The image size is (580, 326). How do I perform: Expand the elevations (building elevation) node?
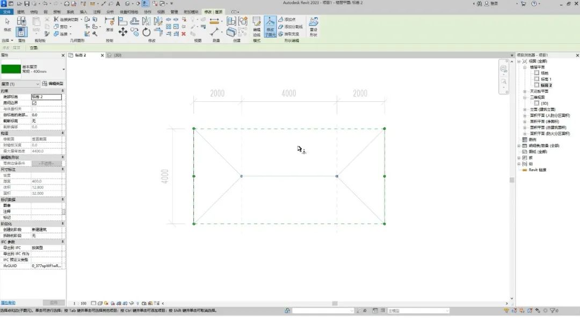525,109
